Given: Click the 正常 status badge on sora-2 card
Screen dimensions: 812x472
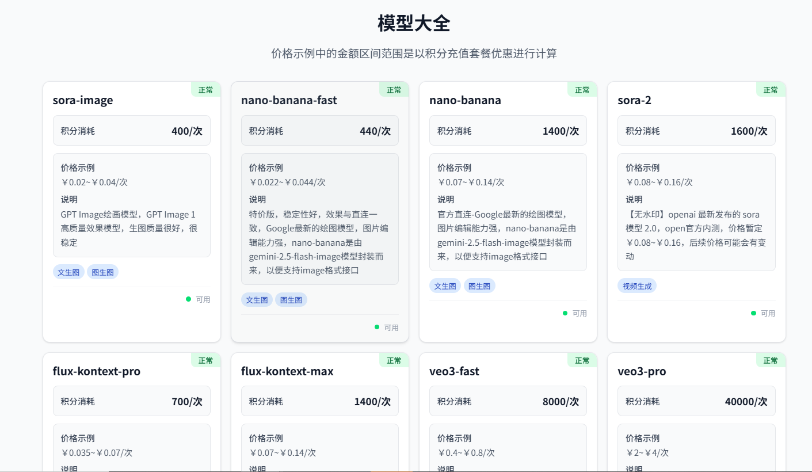Looking at the screenshot, I should point(771,90).
